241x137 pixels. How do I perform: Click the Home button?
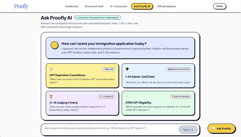click(x=220, y=6)
